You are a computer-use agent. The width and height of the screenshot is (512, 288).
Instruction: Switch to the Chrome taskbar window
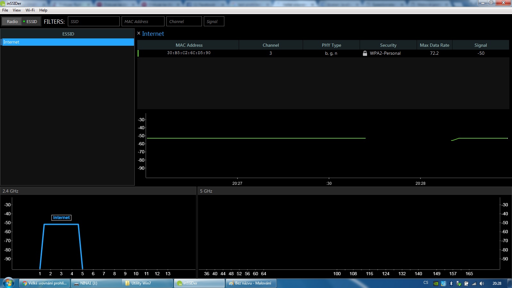(45, 283)
